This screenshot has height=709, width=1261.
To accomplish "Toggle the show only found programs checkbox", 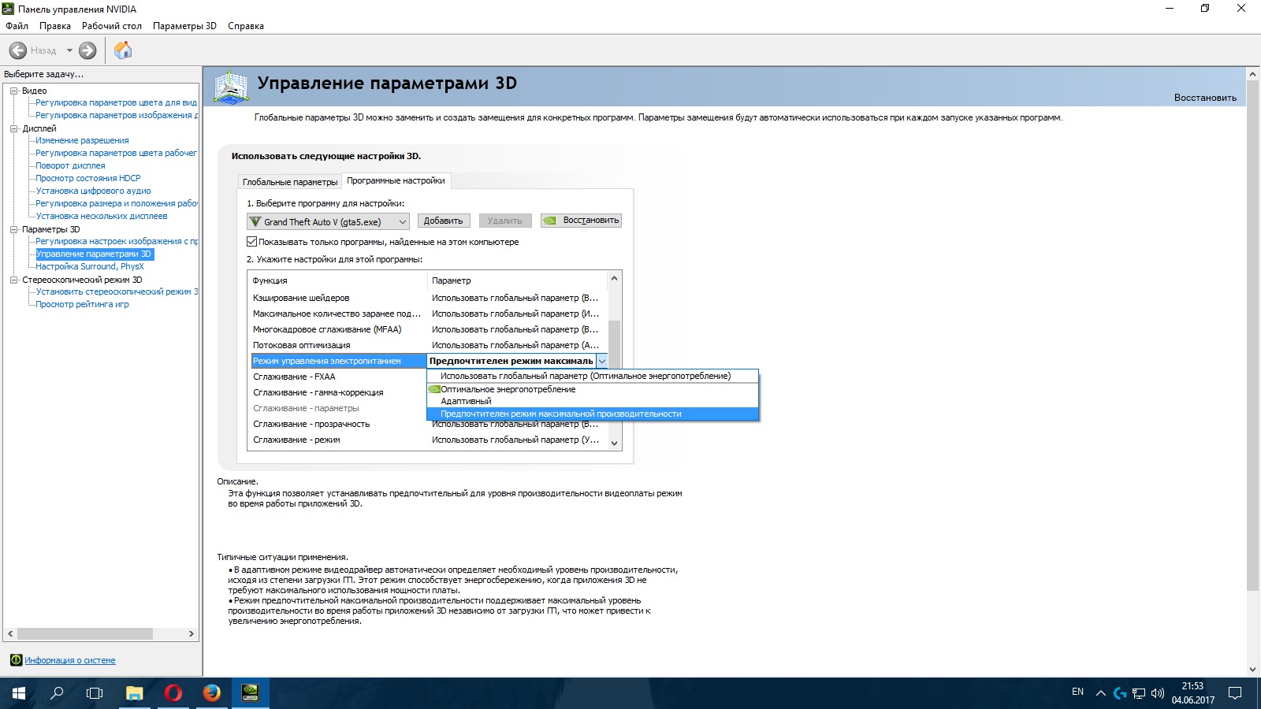I will (252, 242).
